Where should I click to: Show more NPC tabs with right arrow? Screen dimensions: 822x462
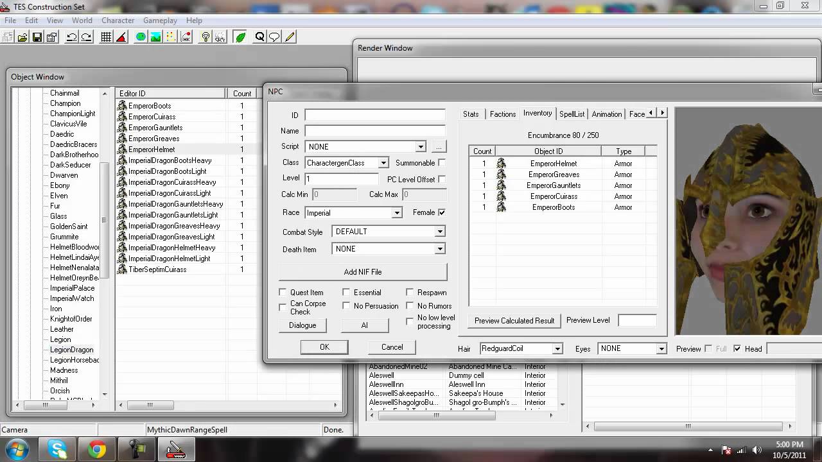pyautogui.click(x=662, y=113)
